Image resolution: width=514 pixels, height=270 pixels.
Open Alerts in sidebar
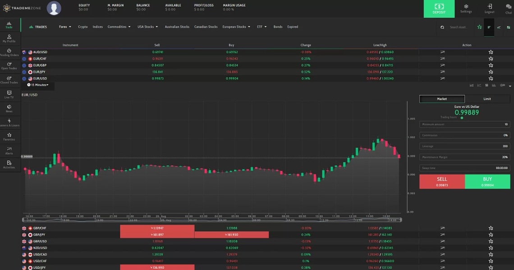click(9, 151)
